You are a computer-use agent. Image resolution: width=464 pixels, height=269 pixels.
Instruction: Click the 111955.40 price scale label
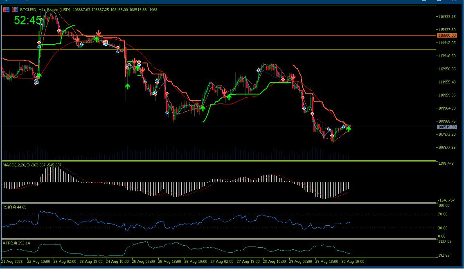click(447, 82)
